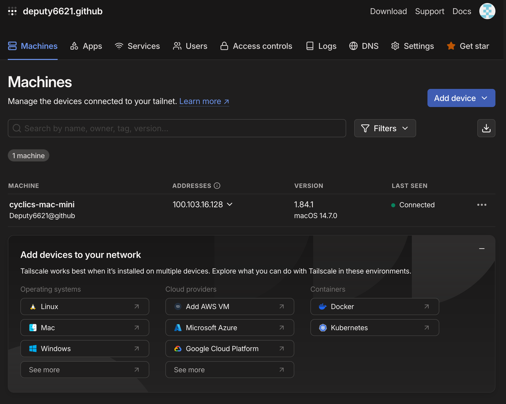The width and height of the screenshot is (506, 404).
Task: Click the Users people icon
Action: [177, 46]
